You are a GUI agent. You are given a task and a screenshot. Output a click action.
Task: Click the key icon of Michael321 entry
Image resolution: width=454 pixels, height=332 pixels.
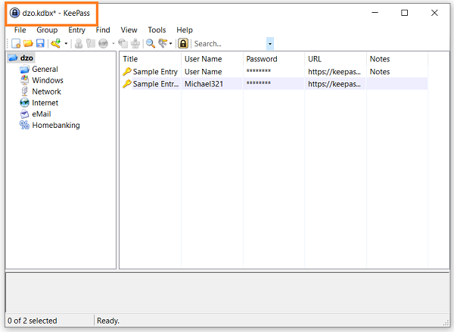(x=127, y=84)
